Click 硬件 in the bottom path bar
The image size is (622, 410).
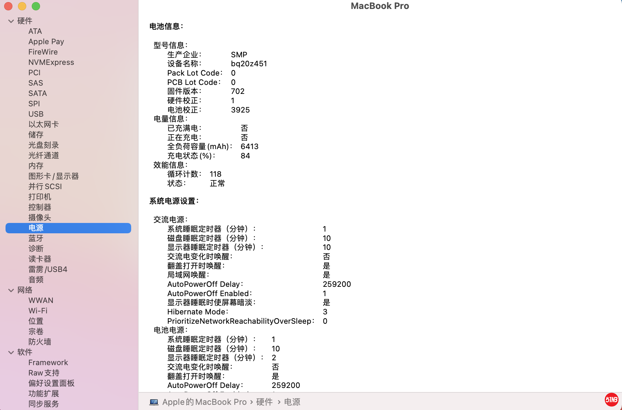264,402
